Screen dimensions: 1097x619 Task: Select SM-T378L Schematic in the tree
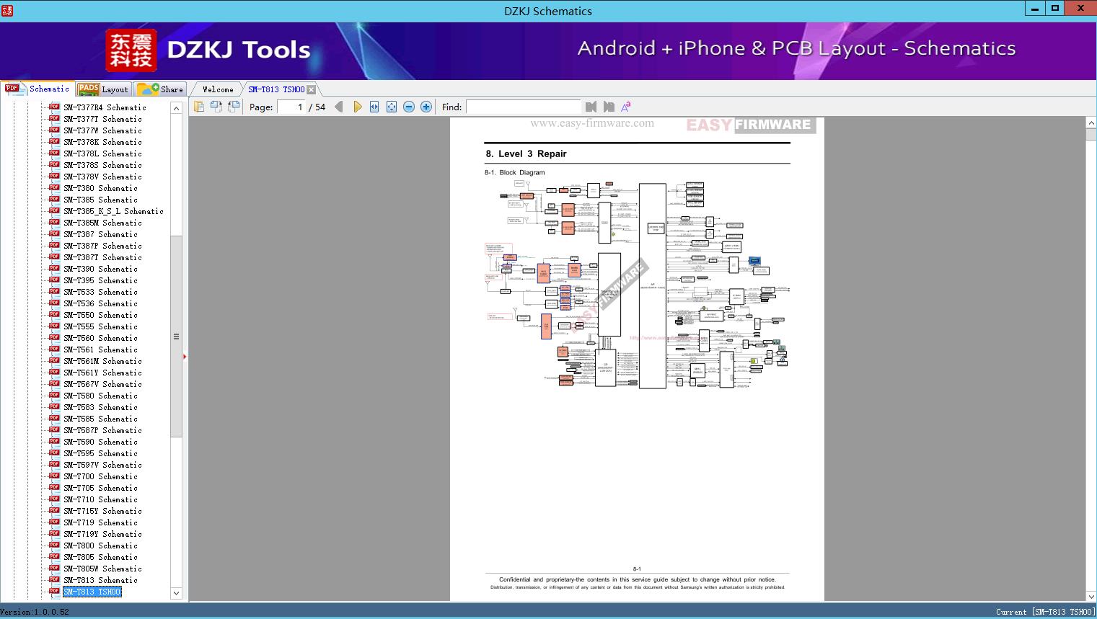102,153
